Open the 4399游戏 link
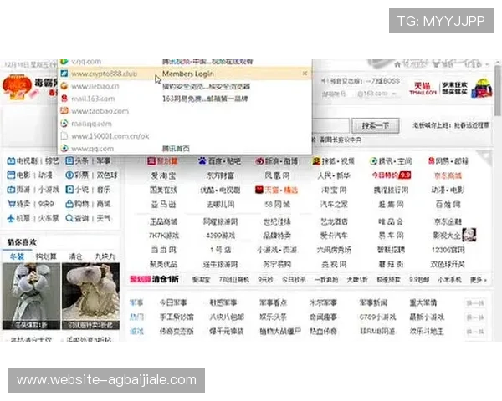The width and height of the screenshot is (502, 401). (220, 236)
